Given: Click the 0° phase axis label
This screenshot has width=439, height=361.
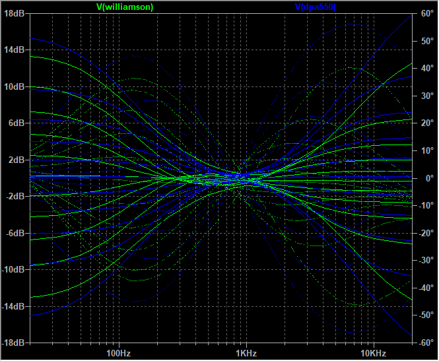Looking at the screenshot, I should 430,178.
